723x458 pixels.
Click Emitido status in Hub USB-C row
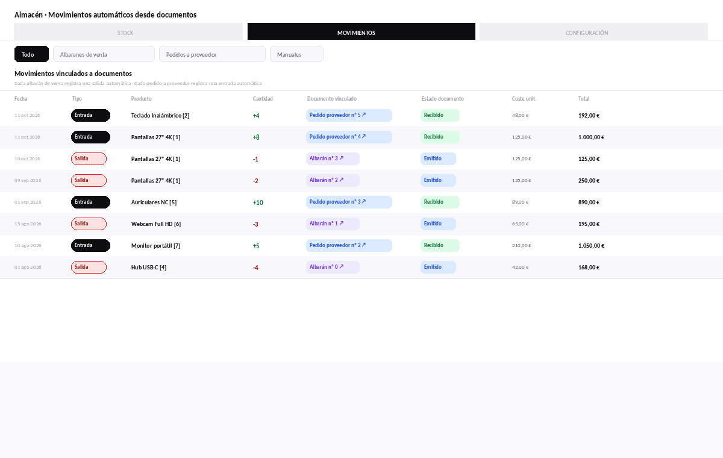pos(438,267)
